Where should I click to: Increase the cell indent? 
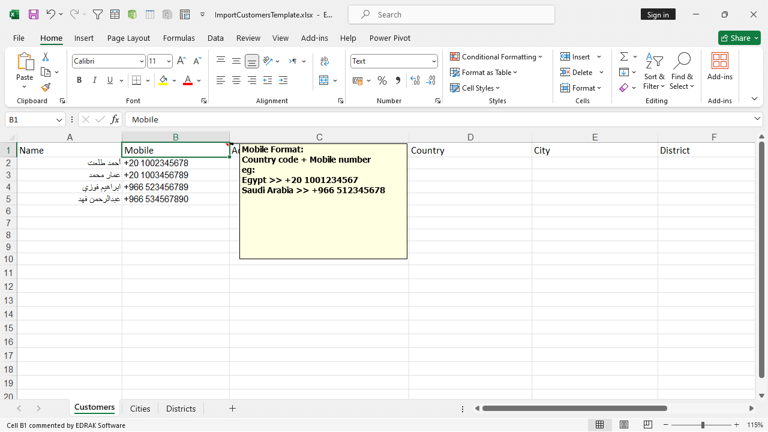(x=283, y=80)
